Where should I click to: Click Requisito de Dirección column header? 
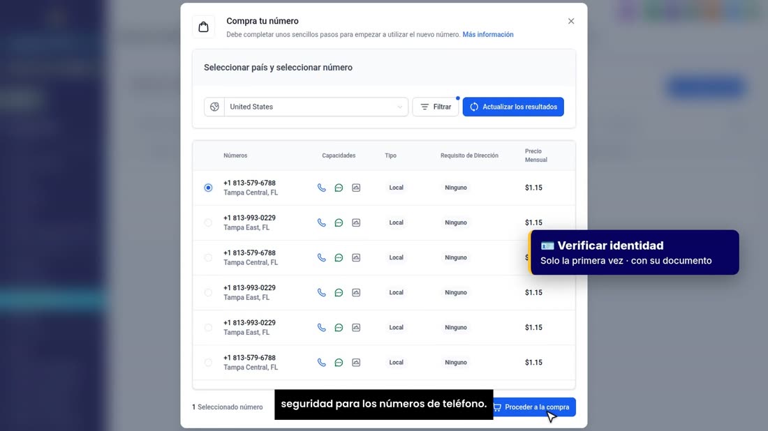click(x=469, y=156)
